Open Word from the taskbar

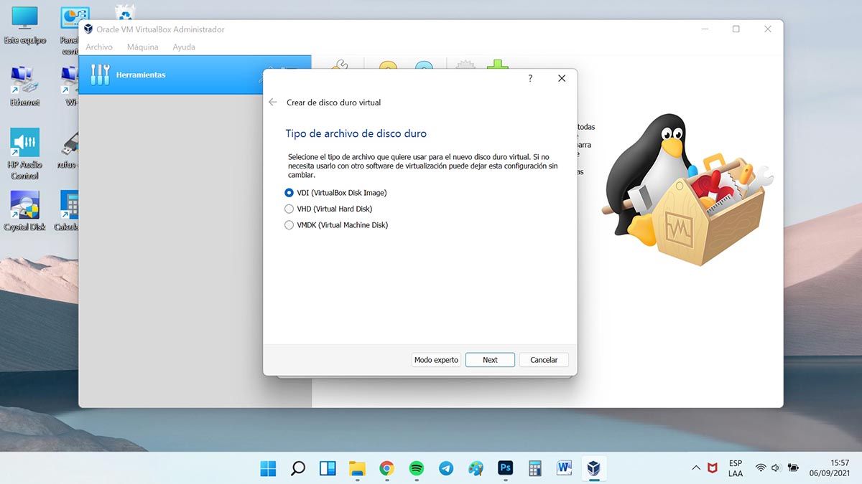click(564, 468)
